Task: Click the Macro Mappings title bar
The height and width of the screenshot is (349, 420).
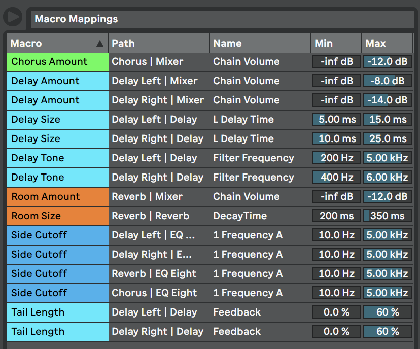Action: 222,19
